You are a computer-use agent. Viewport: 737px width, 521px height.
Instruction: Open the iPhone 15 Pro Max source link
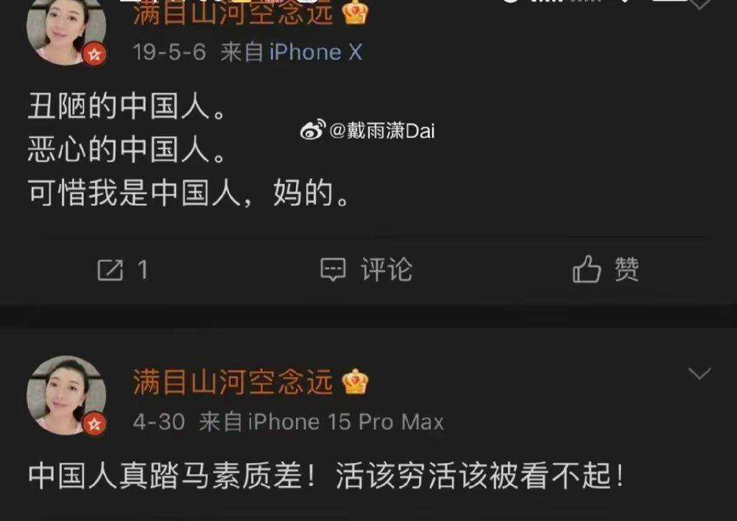346,421
